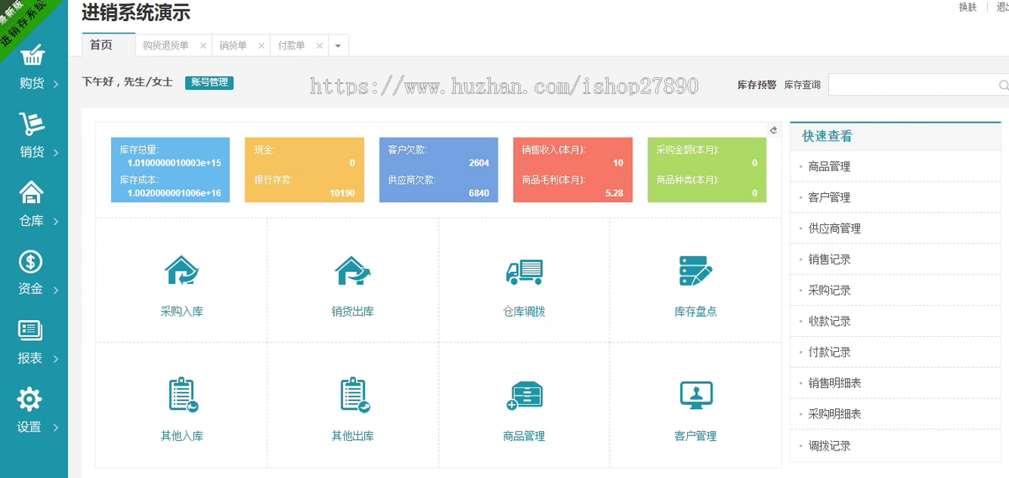Open 销售明细表 in the quick view list
The height and width of the screenshot is (478, 1009).
(x=834, y=383)
